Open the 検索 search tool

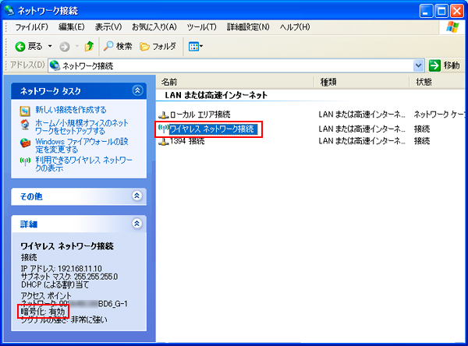click(x=118, y=46)
